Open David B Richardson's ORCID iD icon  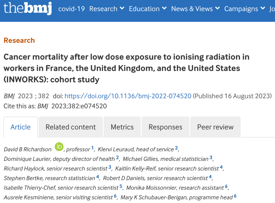click(59, 147)
